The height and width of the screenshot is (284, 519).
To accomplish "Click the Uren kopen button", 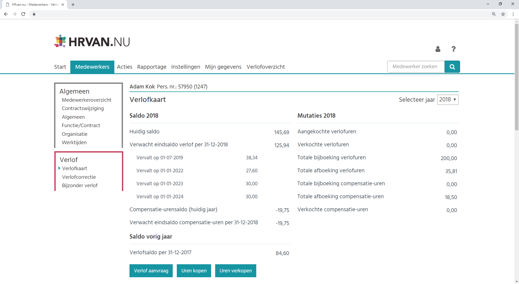I will pos(194,271).
